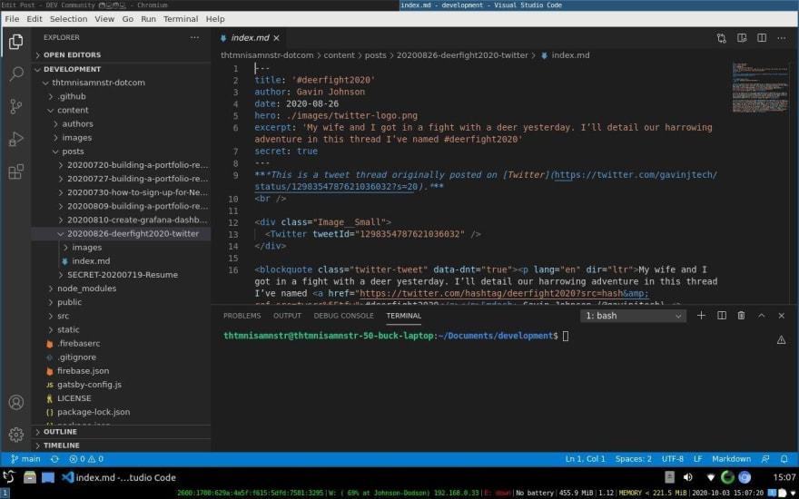Open the Run and Debug view

point(15,139)
